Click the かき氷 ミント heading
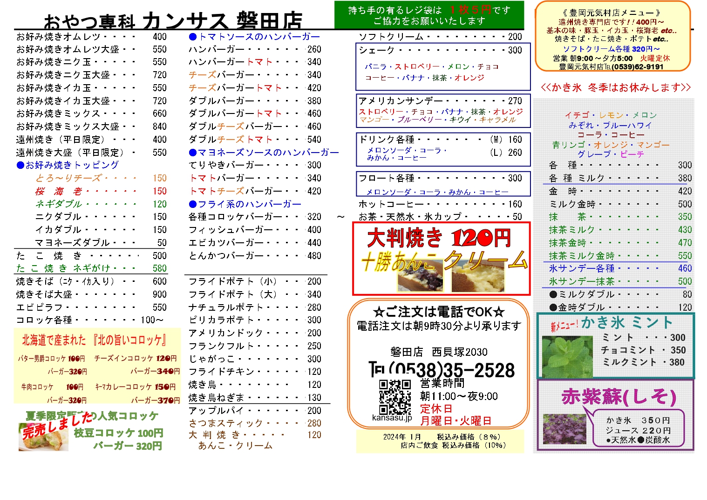This screenshot has height=500, width=707. tap(626, 322)
